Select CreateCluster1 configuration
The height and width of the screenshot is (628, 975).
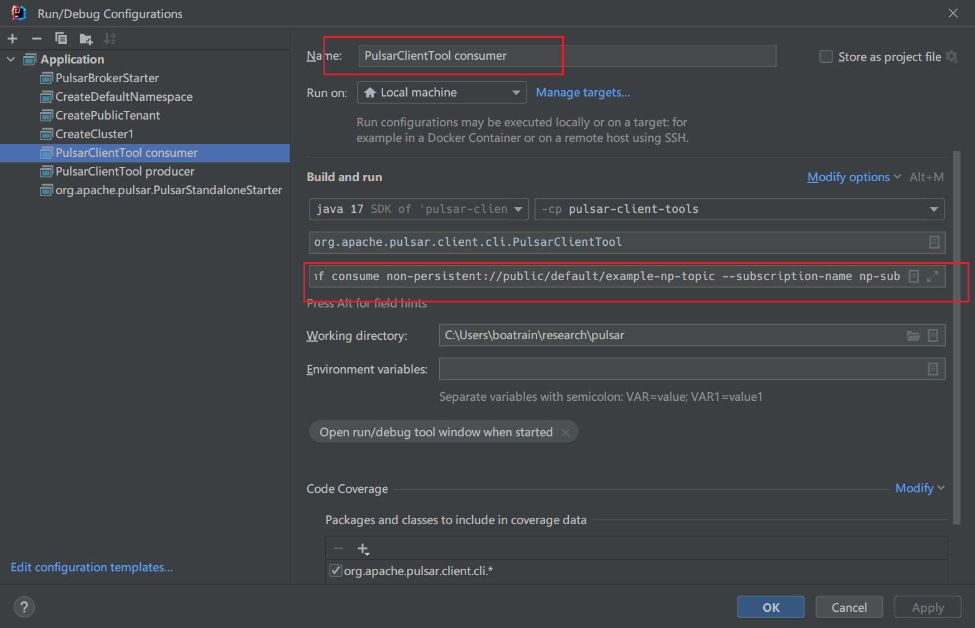94,134
